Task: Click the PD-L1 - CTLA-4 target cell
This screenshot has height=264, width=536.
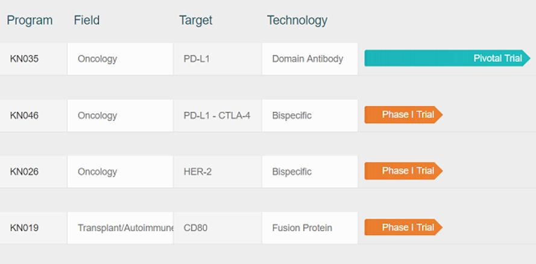Action: [x=218, y=115]
